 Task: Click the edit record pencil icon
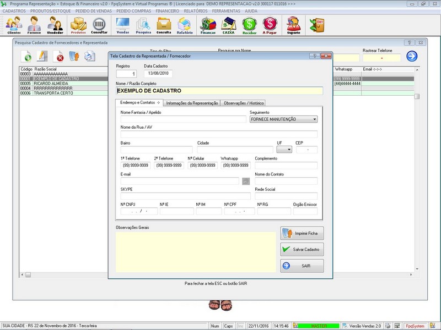42,56
